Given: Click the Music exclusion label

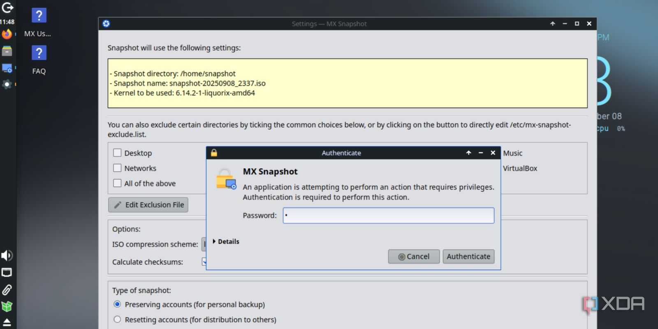Looking at the screenshot, I should 513,153.
